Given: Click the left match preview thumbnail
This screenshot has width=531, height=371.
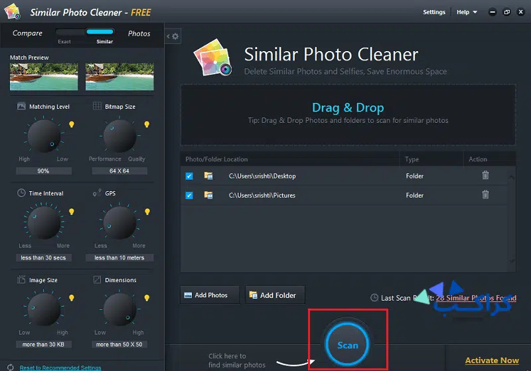Looking at the screenshot, I should [x=44, y=76].
